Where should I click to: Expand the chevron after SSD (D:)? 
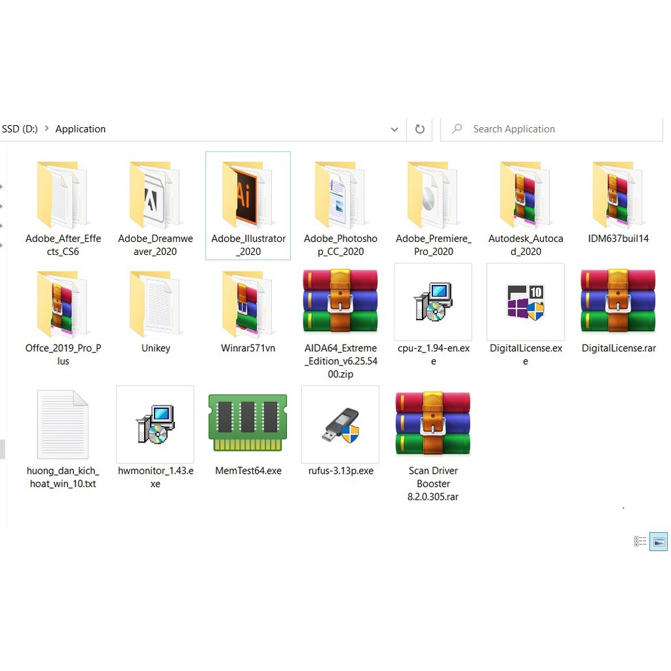pyautogui.click(x=47, y=129)
